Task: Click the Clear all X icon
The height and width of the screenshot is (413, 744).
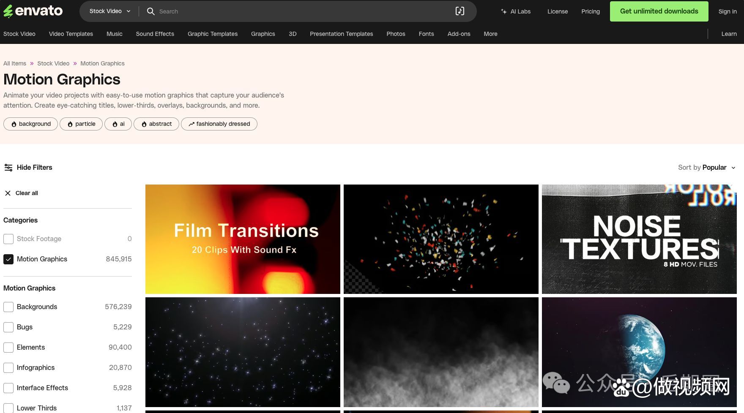Action: click(x=8, y=193)
